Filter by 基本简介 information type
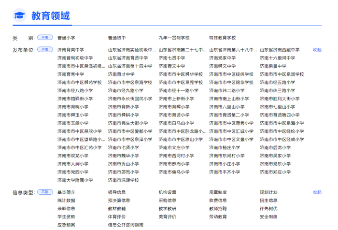 tap(66, 192)
